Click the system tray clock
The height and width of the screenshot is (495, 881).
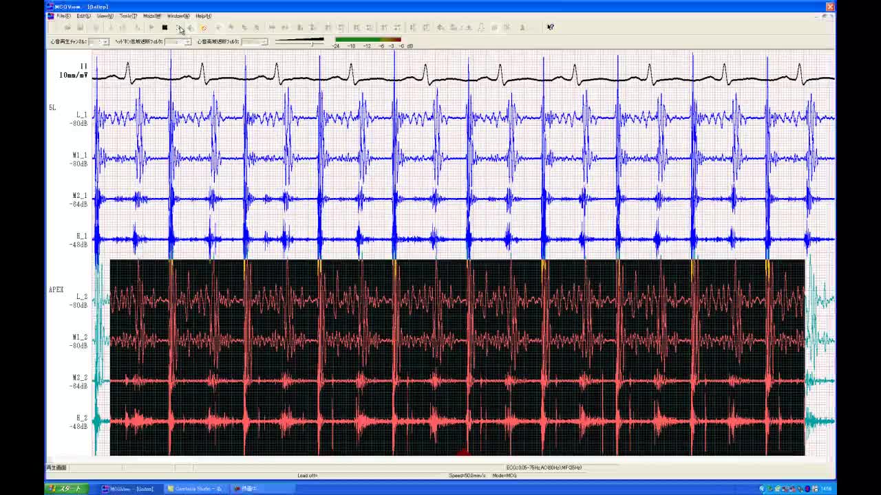tap(826, 489)
